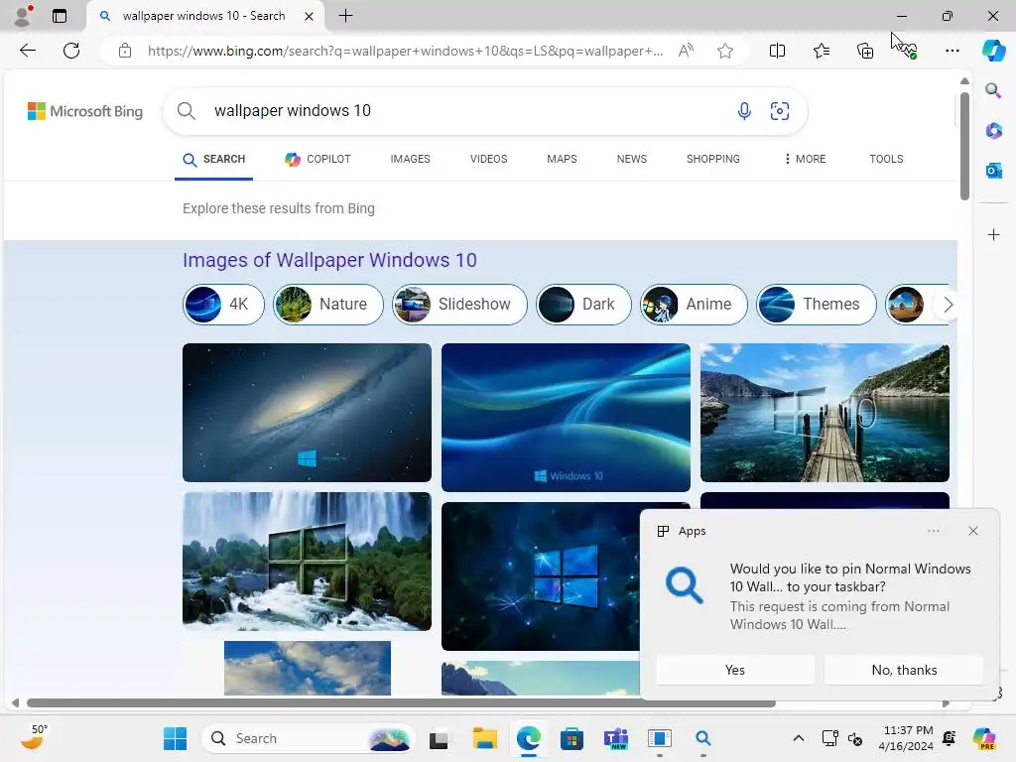Open Microsoft Teams from taskbar
The image size is (1016, 762).
(x=615, y=738)
